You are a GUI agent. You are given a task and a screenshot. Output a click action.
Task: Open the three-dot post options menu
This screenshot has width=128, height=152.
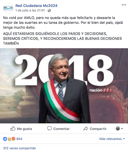click(x=124, y=5)
